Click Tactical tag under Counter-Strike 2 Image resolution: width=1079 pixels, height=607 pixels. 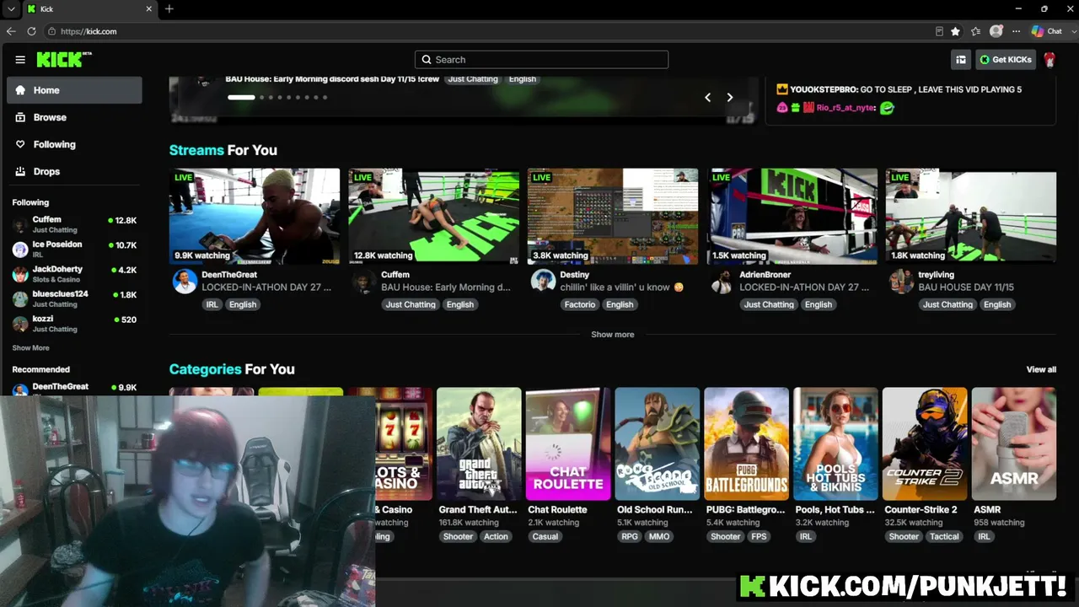944,536
